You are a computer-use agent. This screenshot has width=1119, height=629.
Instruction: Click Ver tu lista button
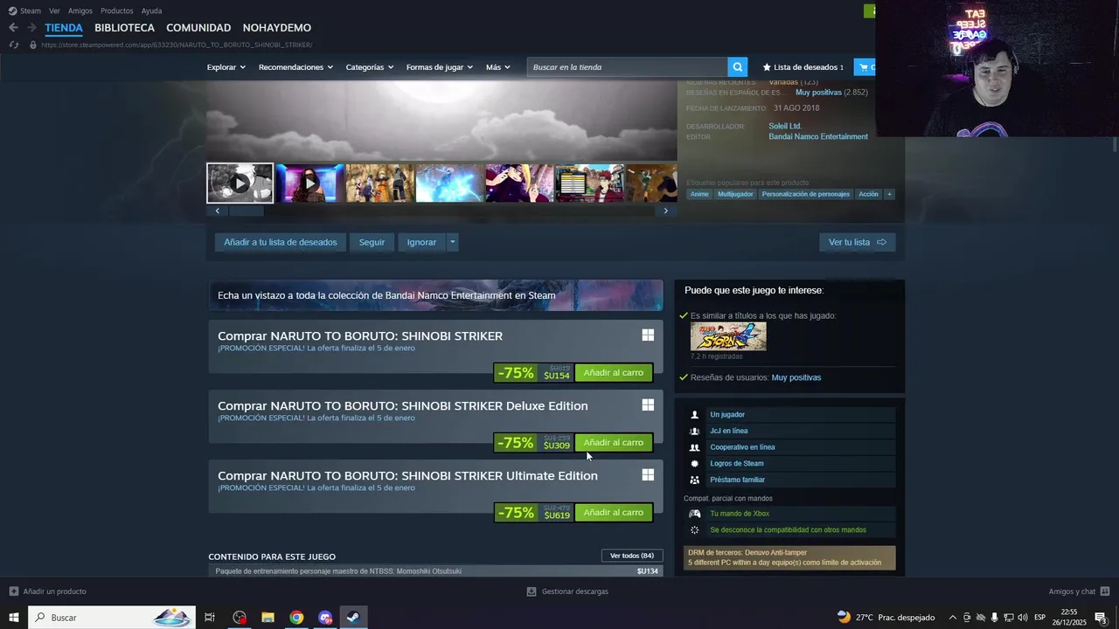pyautogui.click(x=857, y=242)
